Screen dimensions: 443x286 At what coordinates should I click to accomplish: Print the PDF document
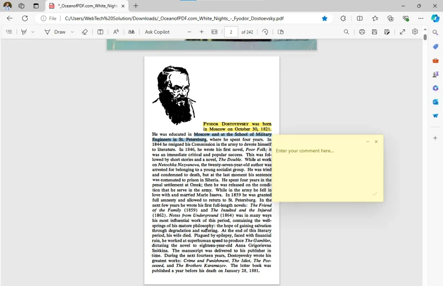[x=362, y=32]
